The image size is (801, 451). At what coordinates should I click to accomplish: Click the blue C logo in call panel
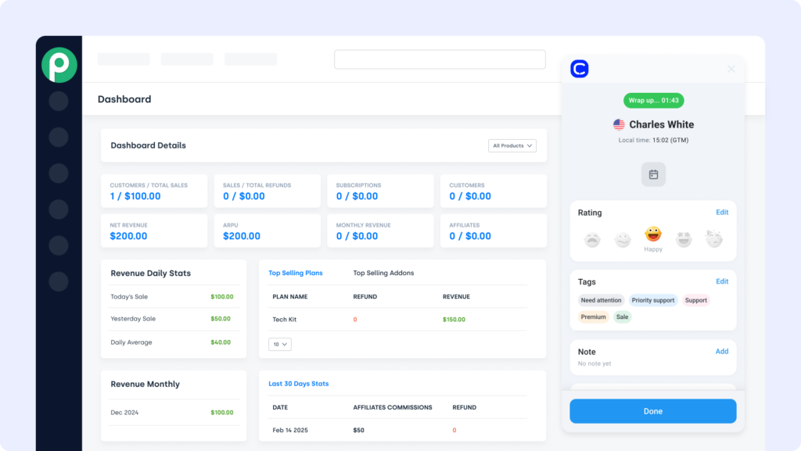[x=580, y=69]
